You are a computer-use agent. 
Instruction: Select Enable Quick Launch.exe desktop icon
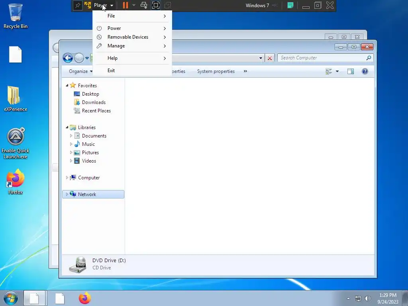click(16, 143)
